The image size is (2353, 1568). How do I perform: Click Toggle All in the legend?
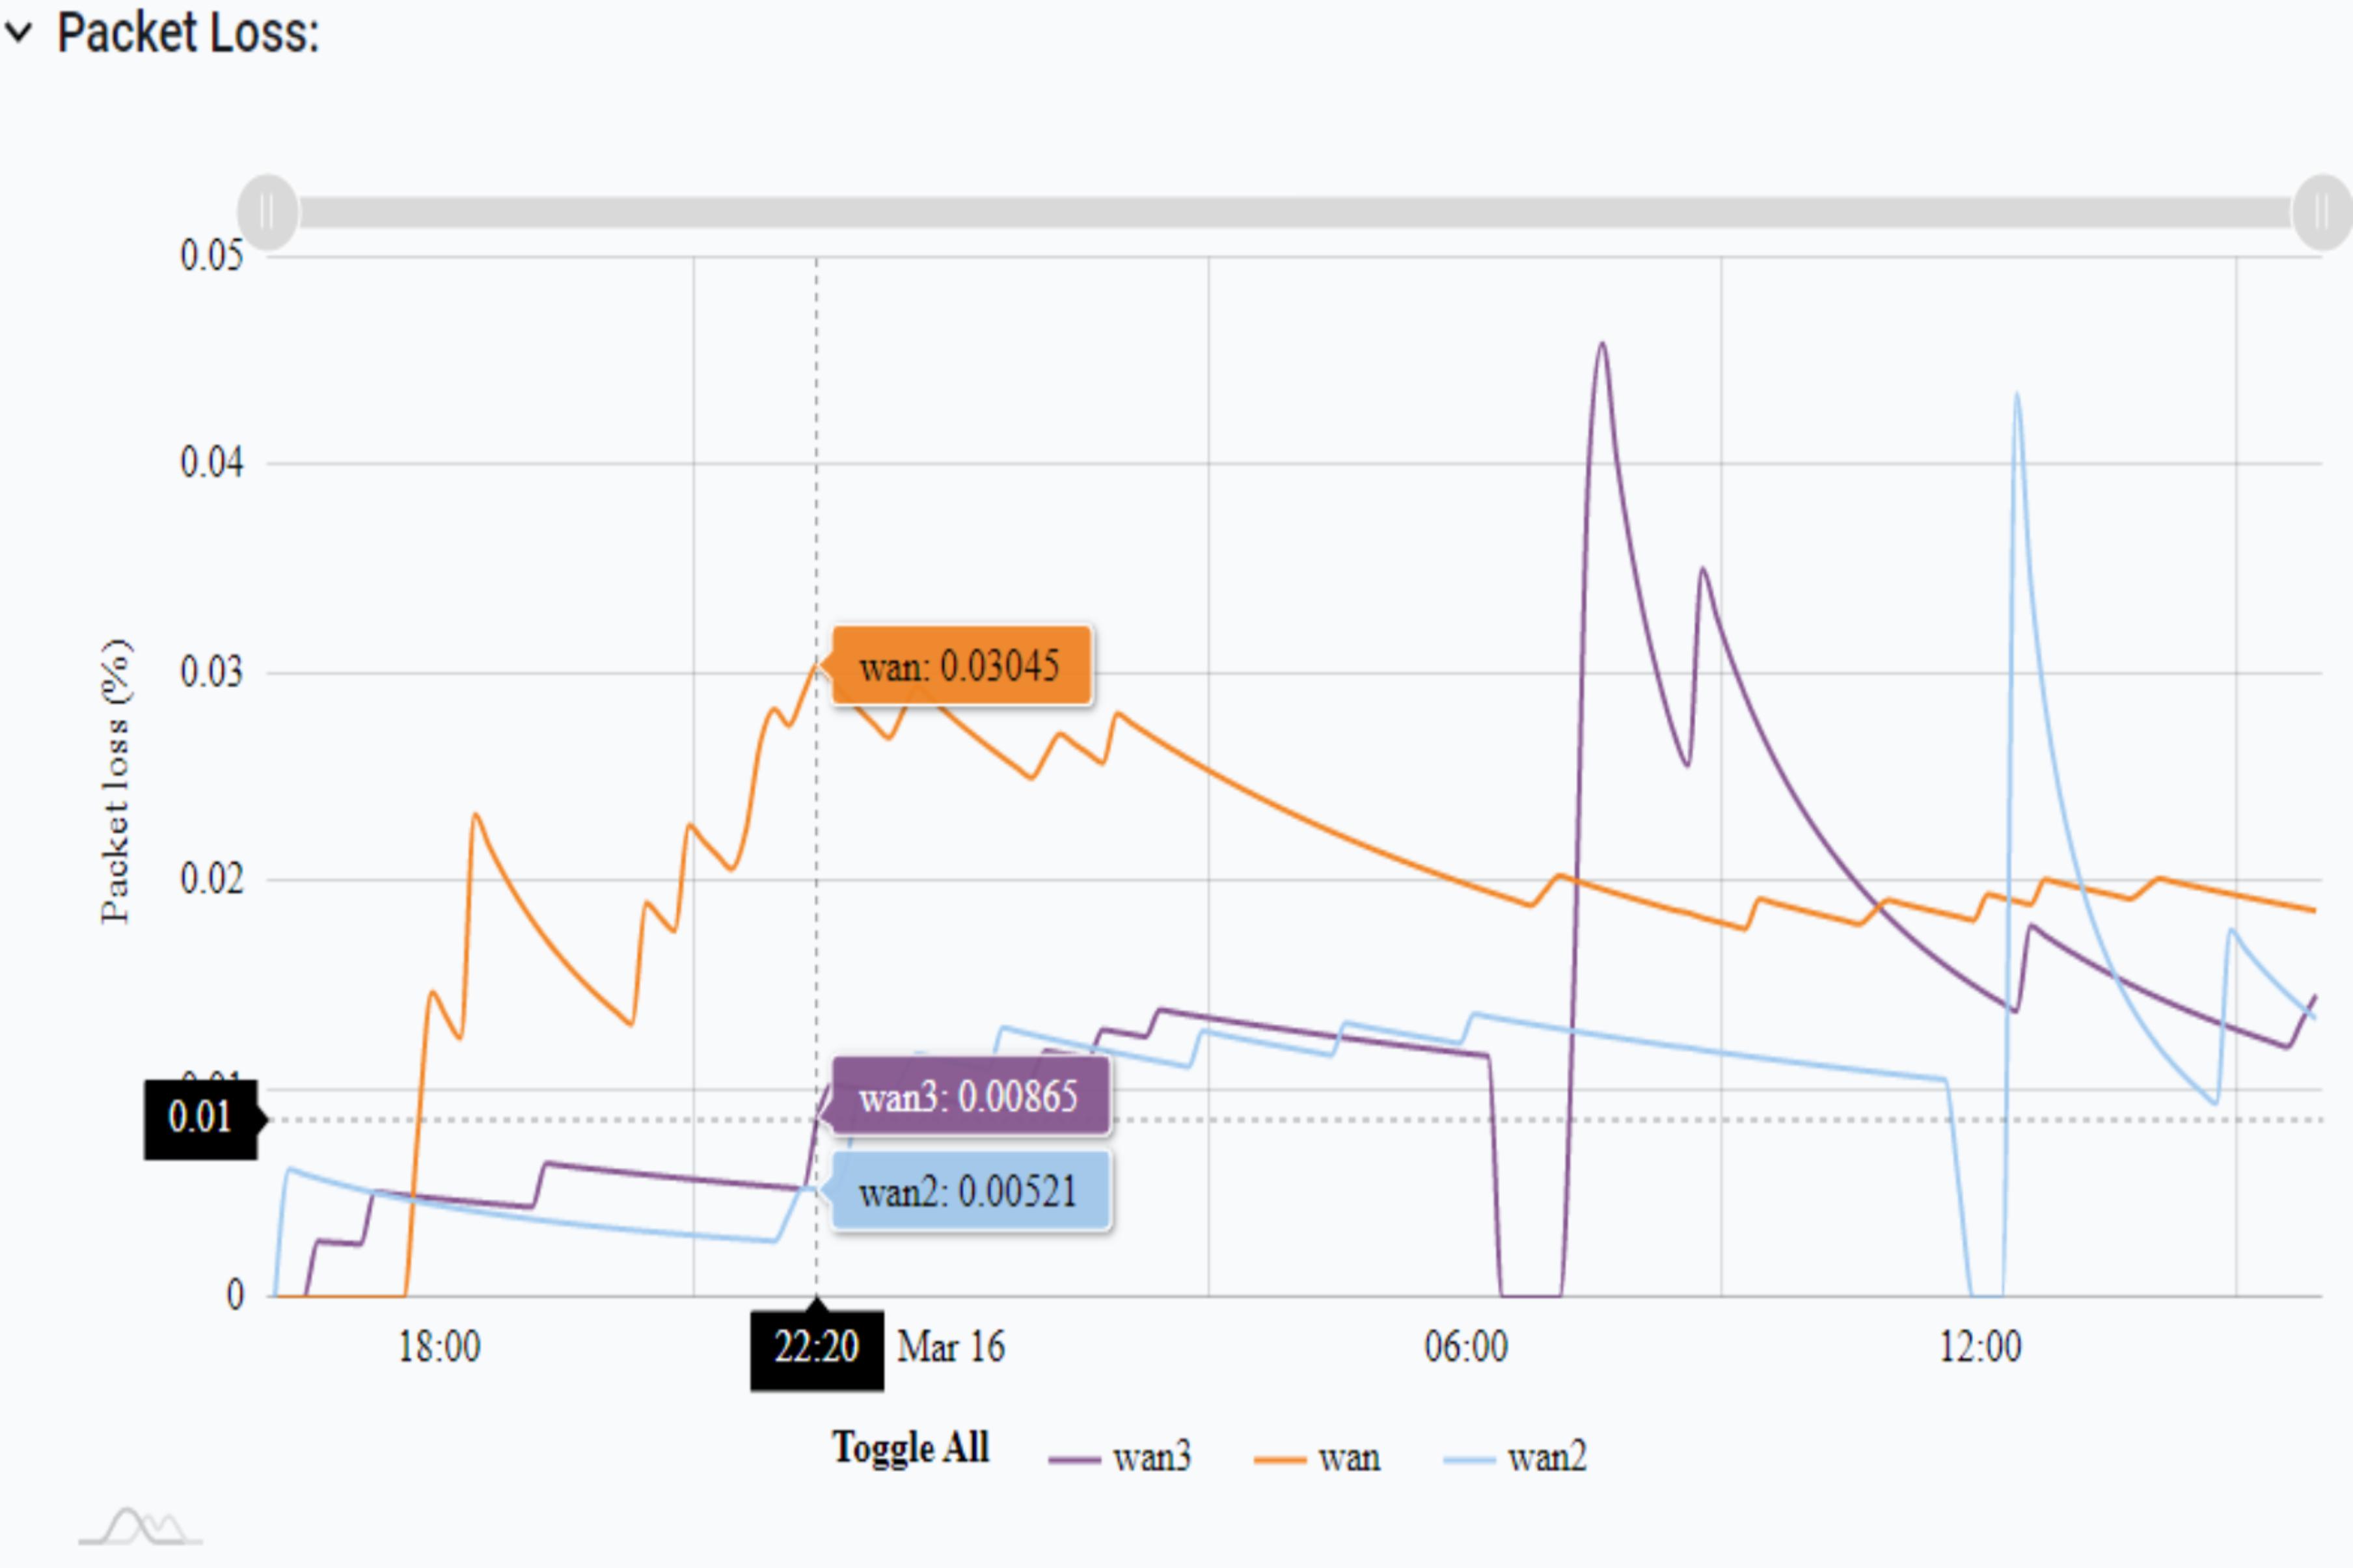pos(910,1448)
